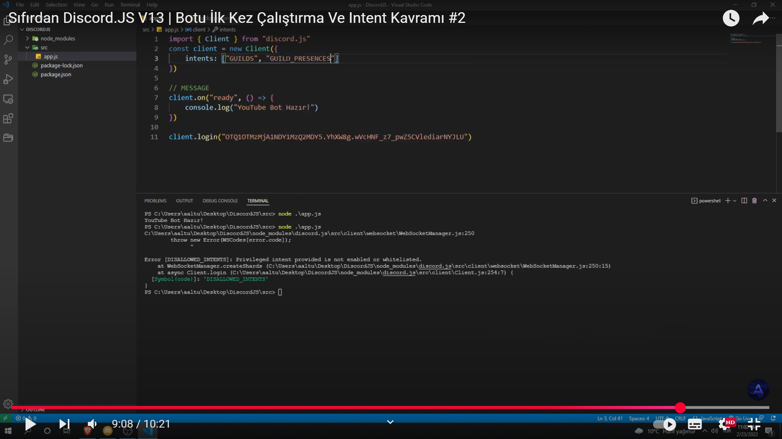782x439 pixels.
Task: Open package.json file
Action: [x=56, y=74]
